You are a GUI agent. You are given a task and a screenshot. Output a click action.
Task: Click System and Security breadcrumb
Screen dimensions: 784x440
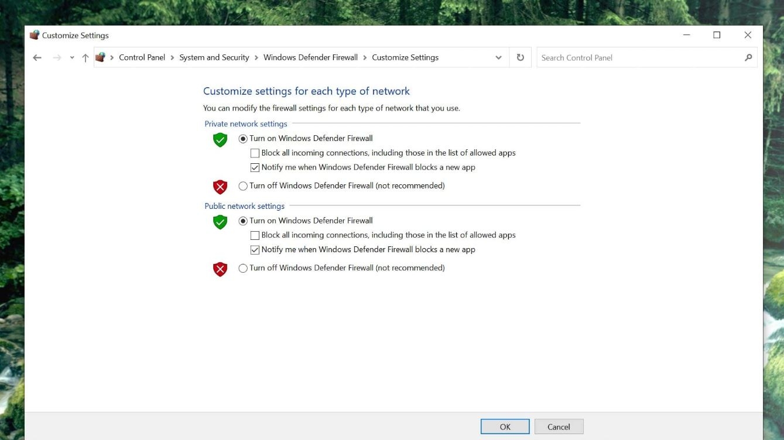click(214, 57)
